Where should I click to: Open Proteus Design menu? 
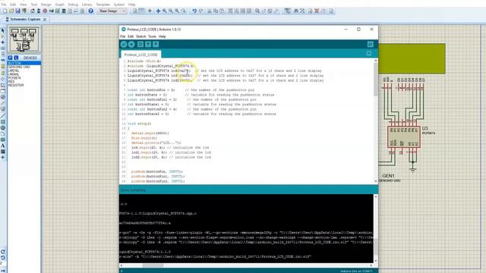coord(46,5)
